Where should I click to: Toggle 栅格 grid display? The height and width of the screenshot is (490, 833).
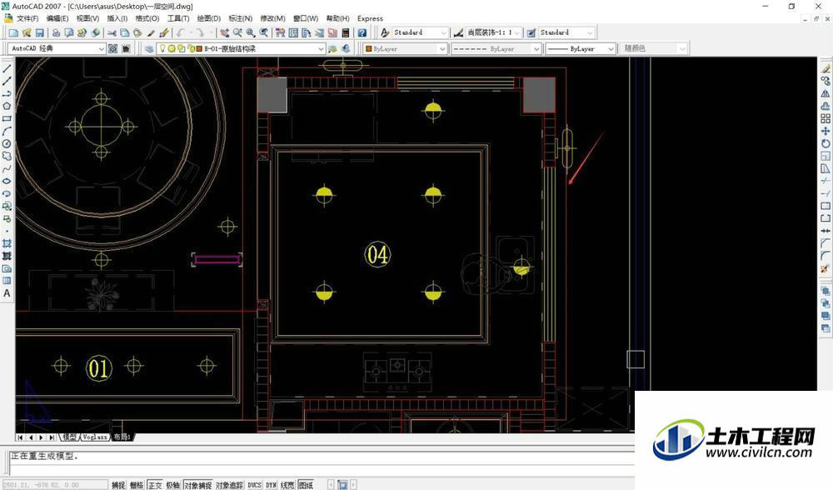pos(137,485)
